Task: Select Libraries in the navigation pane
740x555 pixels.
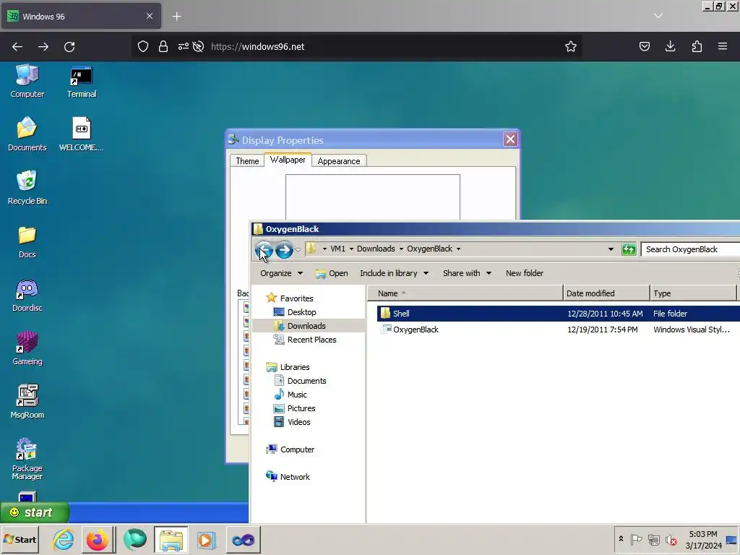Action: tap(288, 366)
